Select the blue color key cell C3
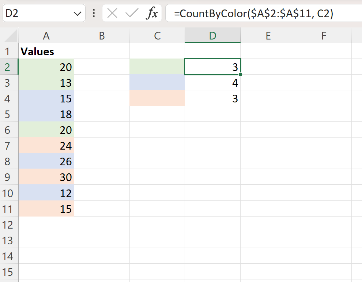The image size is (362, 282). click(157, 82)
